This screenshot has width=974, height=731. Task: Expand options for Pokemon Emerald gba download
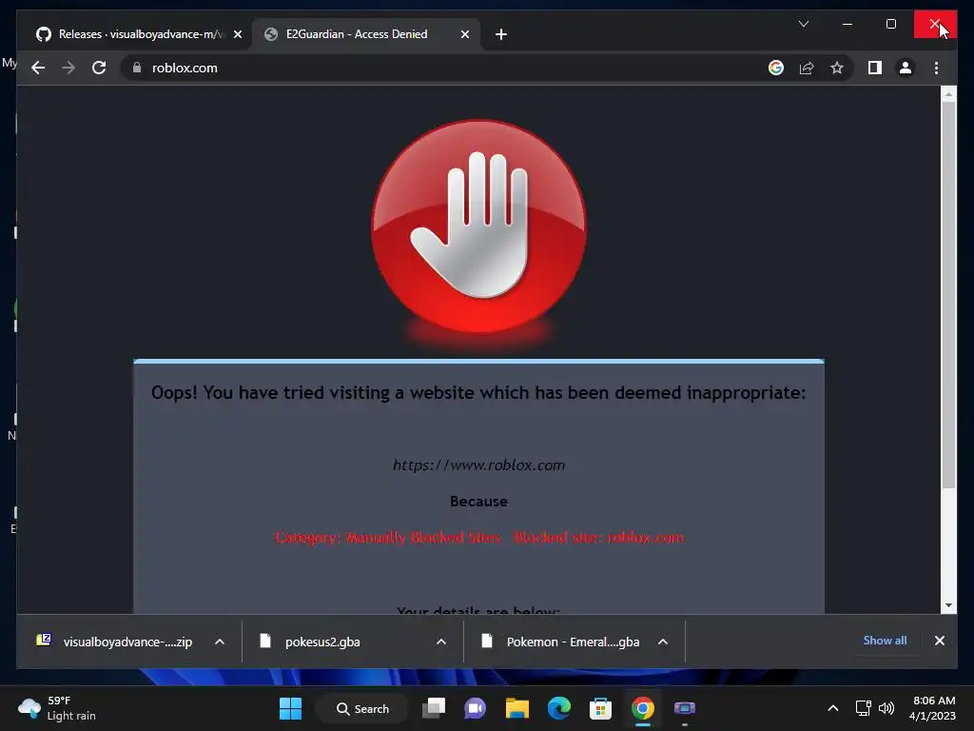click(x=663, y=642)
